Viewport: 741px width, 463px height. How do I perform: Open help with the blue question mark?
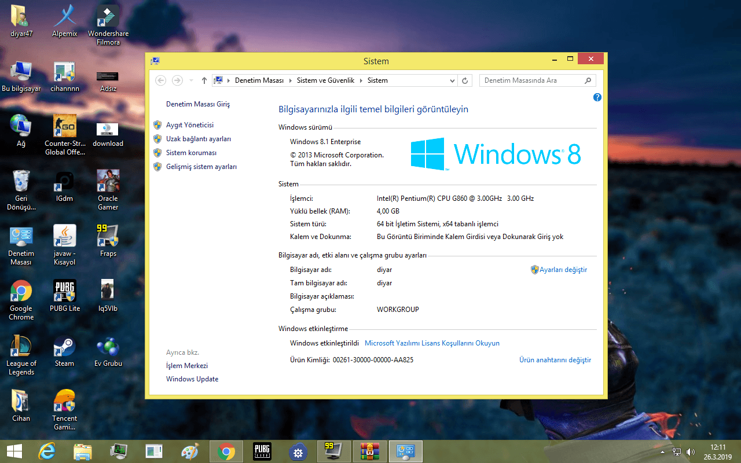click(x=597, y=97)
